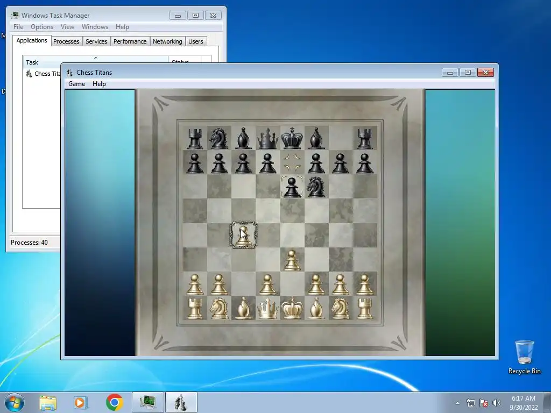
Task: Launch Windows Media Player from taskbar
Action: click(81, 402)
